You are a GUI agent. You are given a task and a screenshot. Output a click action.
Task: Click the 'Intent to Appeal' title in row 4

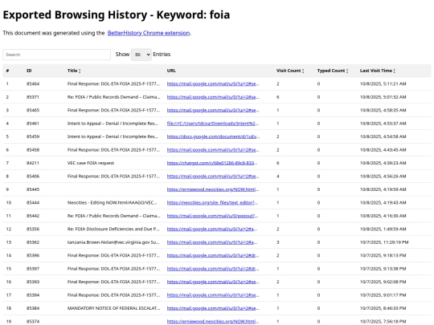(113, 124)
